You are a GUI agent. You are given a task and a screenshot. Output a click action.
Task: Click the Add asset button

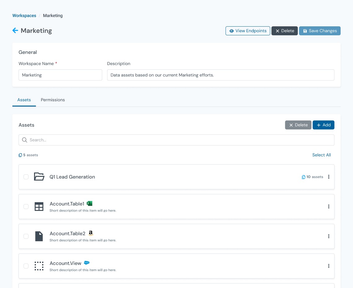click(324, 125)
